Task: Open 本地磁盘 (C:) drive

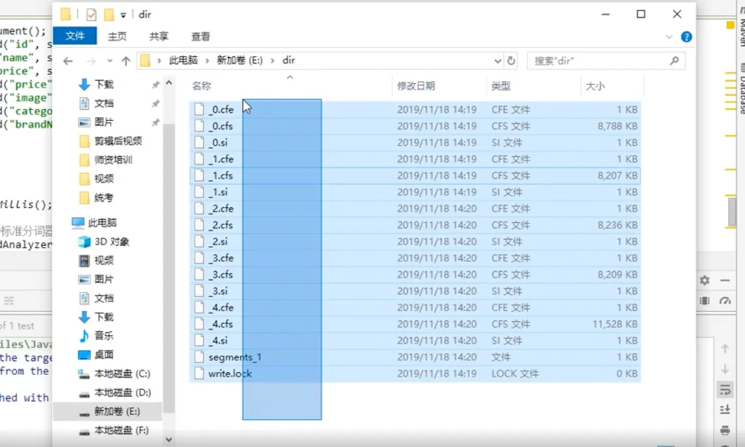Action: [122, 374]
